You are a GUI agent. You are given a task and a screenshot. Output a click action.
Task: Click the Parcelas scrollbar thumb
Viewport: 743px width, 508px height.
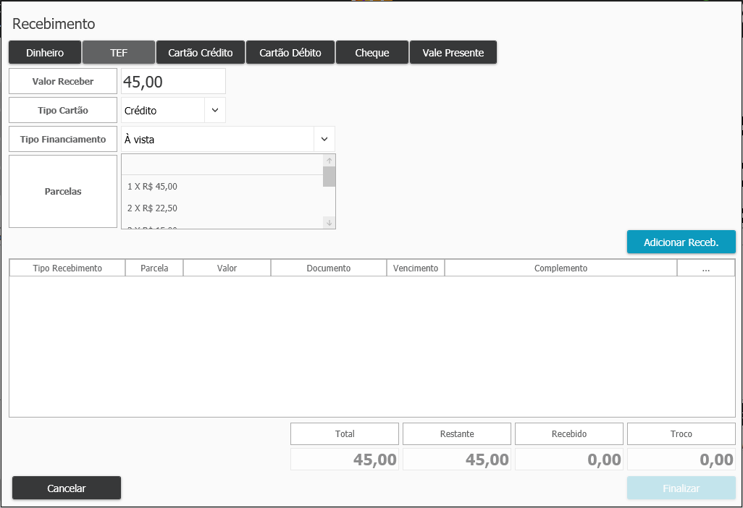click(329, 177)
